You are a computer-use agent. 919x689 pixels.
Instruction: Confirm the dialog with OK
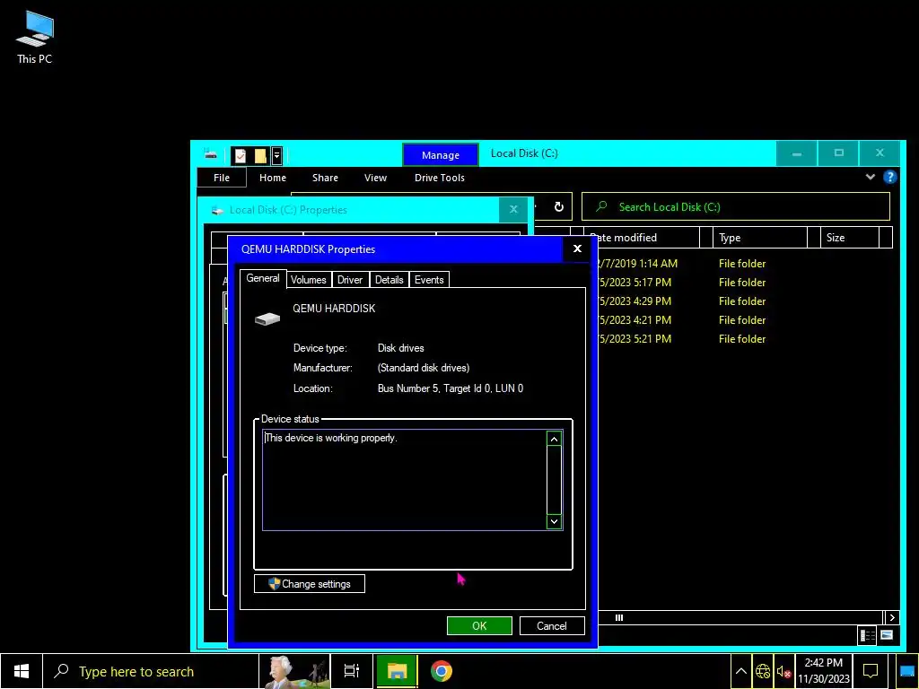[479, 625]
